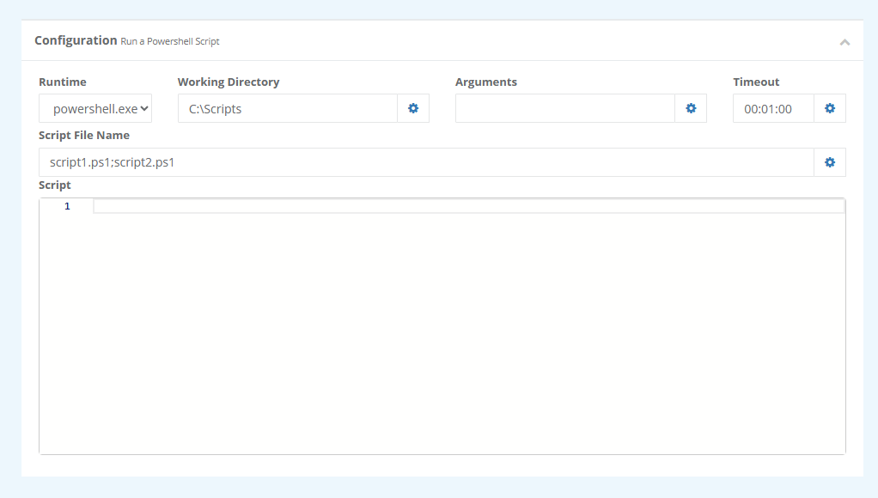Click into the empty Arguments input box

click(564, 108)
